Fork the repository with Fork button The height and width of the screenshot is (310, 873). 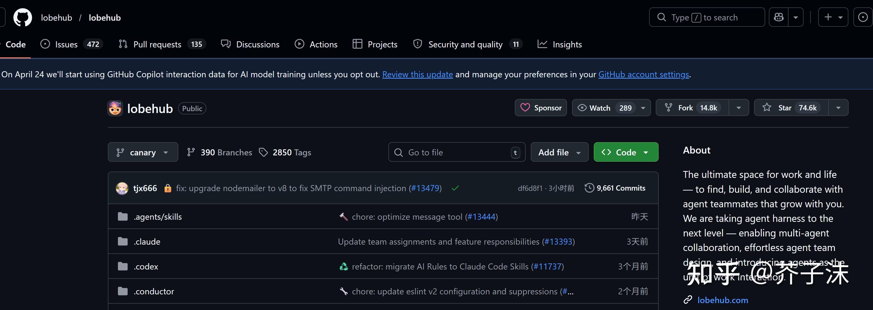click(692, 108)
